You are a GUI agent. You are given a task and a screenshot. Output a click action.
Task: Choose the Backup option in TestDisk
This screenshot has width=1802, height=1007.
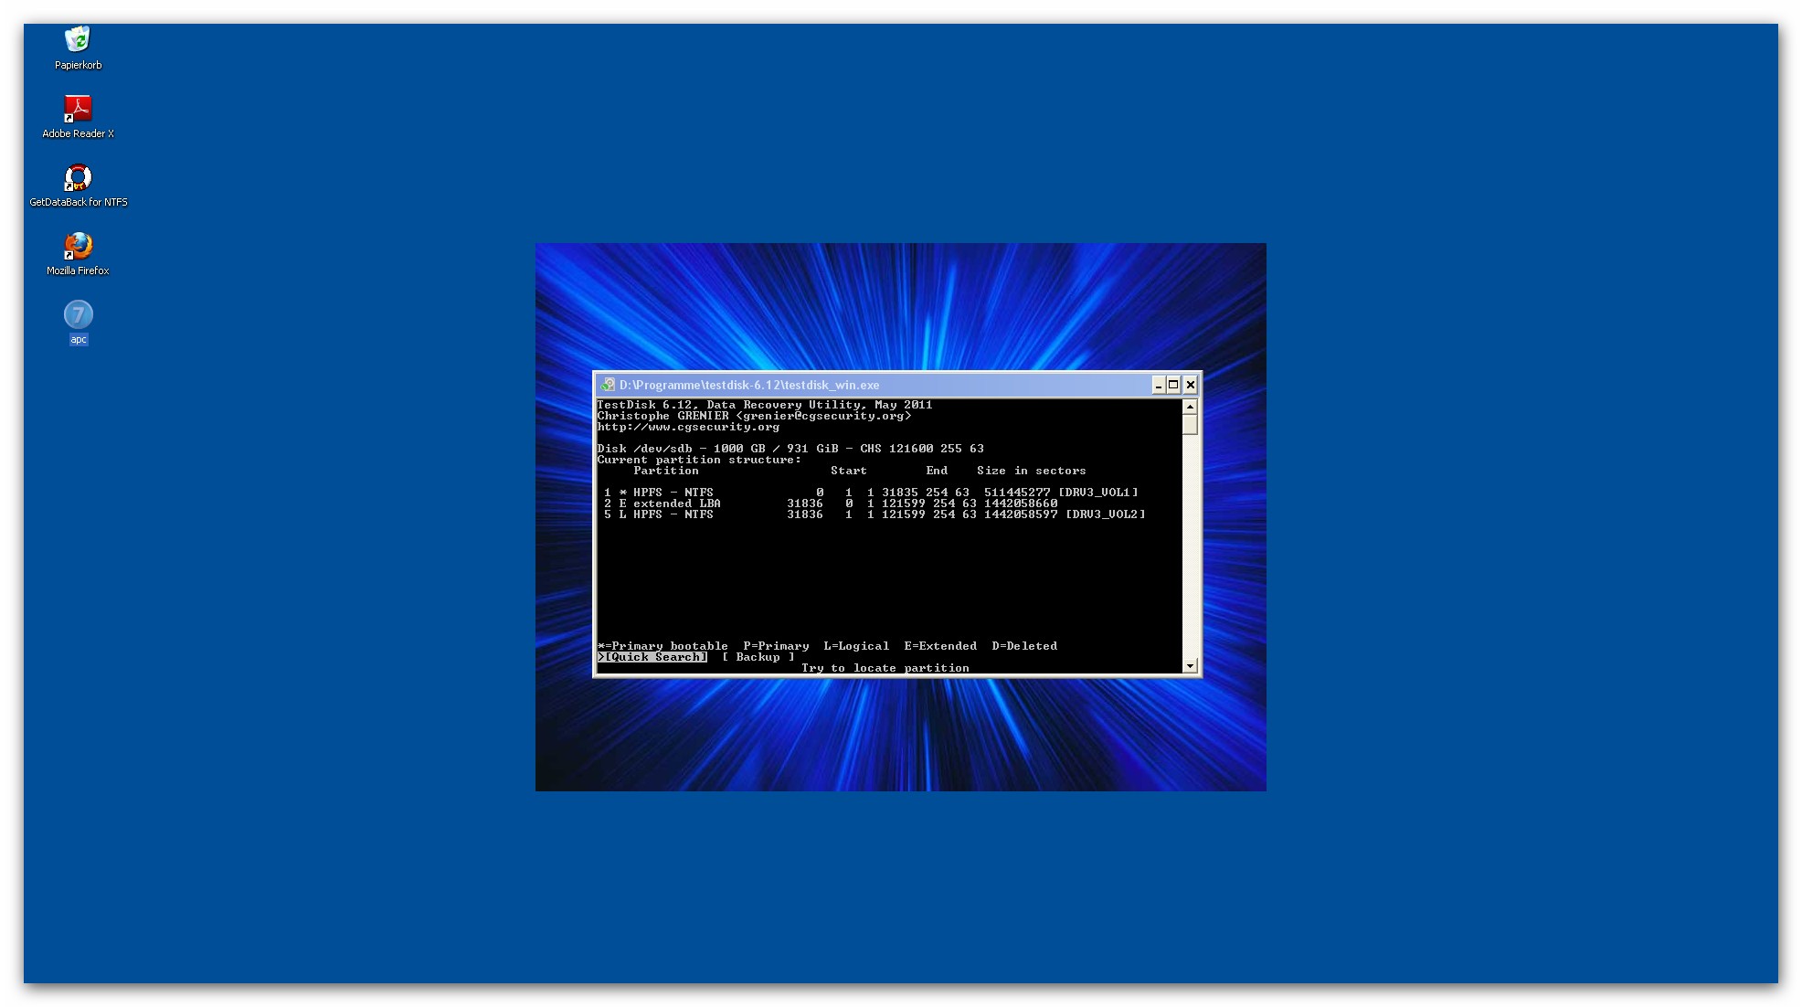[758, 657]
